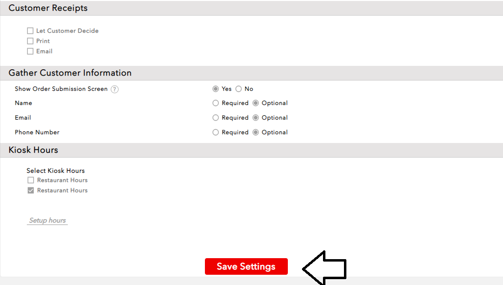Screen dimensions: 503x285
Task: Click the Kiosk Hours section header
Action: 33,150
